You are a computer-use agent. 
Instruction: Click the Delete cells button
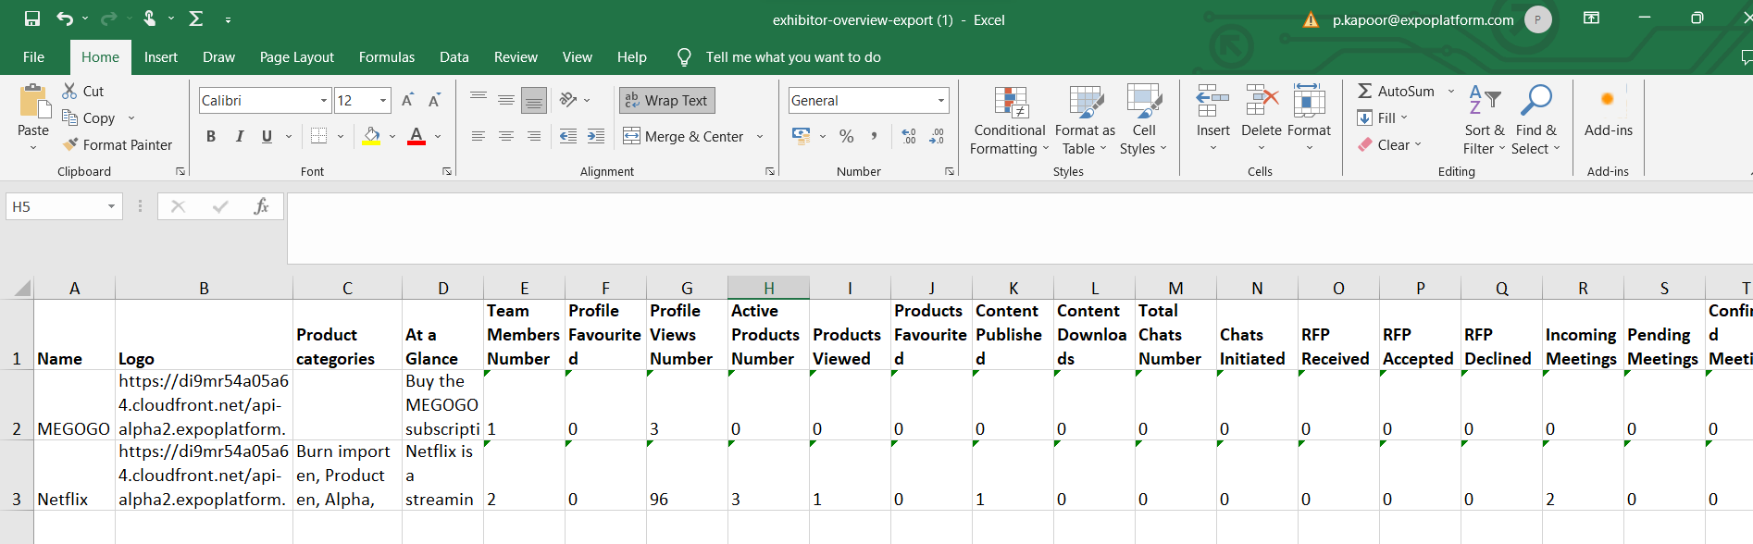pyautogui.click(x=1262, y=118)
